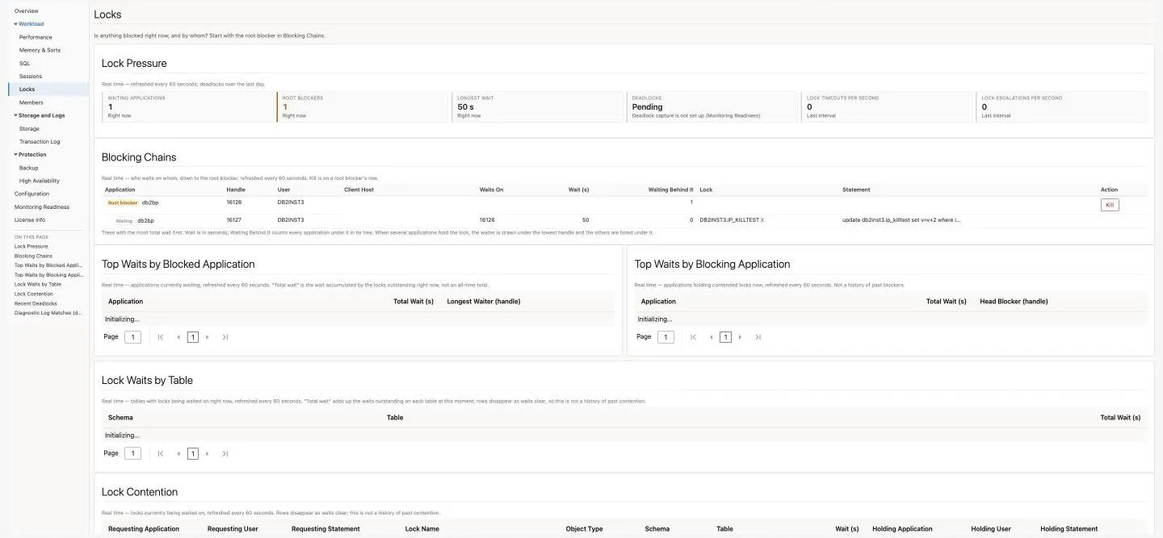Open the SQL page
Viewport: 1163px width, 538px height.
(24, 63)
